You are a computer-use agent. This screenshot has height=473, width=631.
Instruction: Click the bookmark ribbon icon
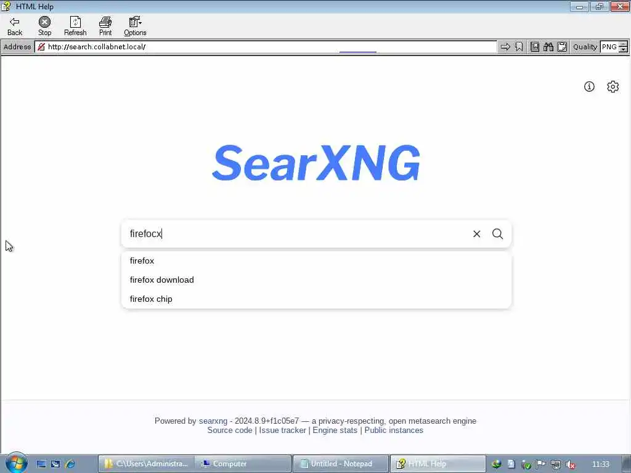point(519,47)
